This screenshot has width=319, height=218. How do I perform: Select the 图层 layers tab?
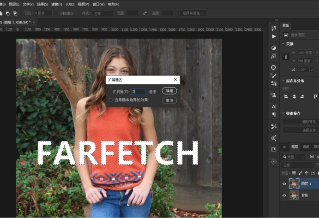295,147
